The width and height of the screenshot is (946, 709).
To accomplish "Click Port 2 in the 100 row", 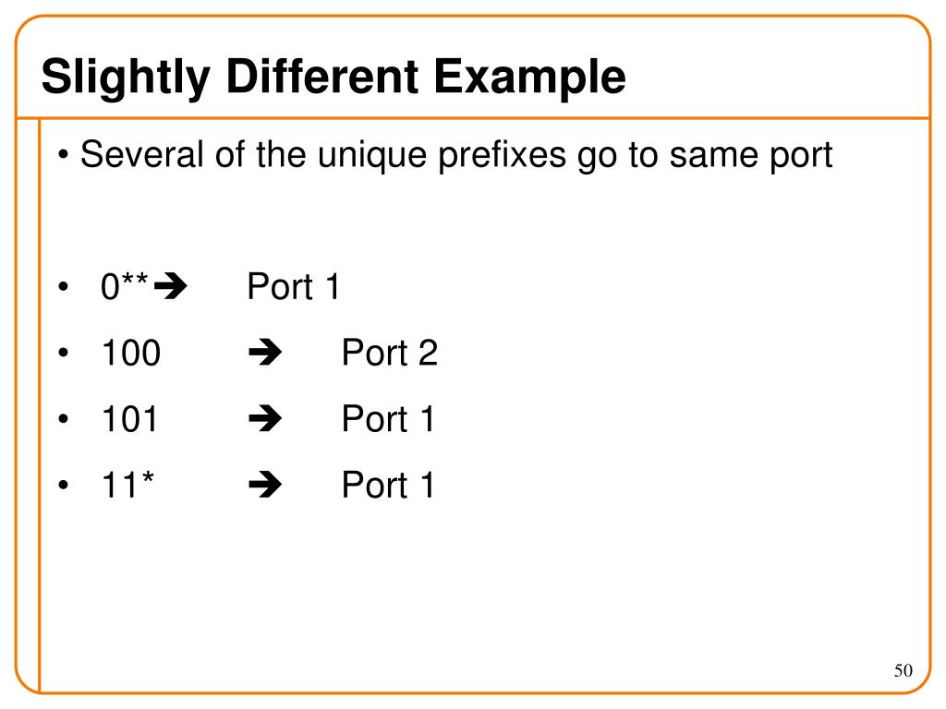I will coord(390,353).
